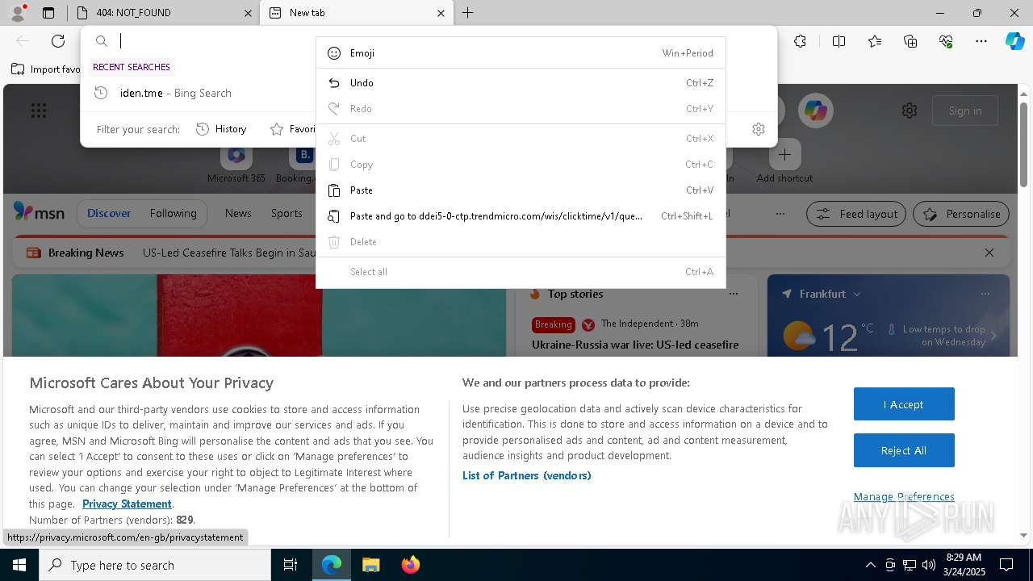Open the Microsoft 365 shortcut
The height and width of the screenshot is (581, 1033).
(236, 163)
